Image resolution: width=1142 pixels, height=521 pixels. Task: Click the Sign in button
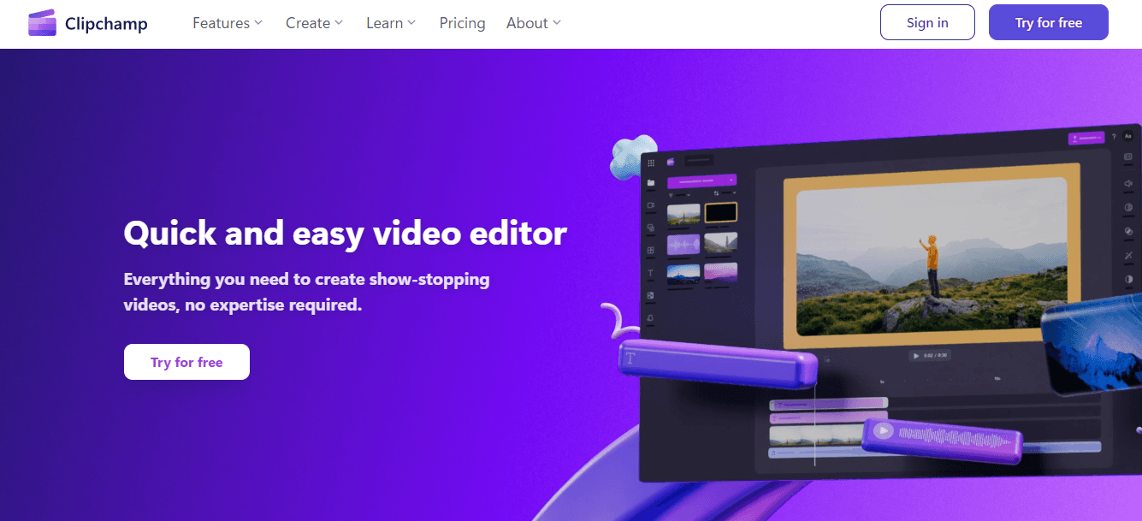tap(927, 22)
